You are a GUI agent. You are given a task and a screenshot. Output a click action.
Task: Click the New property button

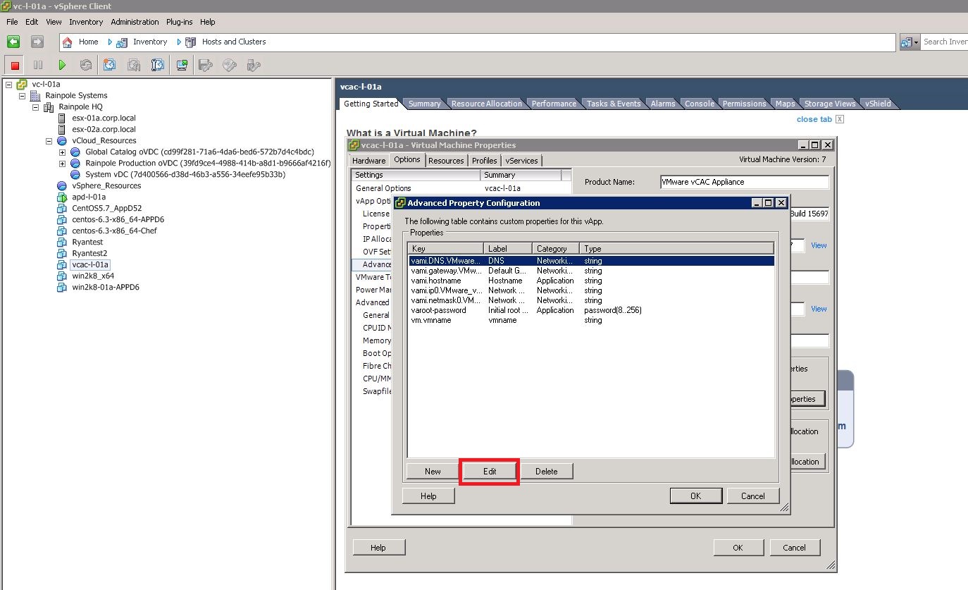coord(433,472)
